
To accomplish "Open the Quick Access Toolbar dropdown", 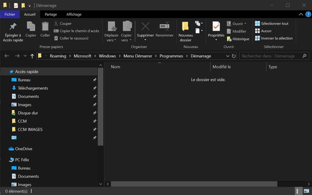I will (x=30, y=6).
